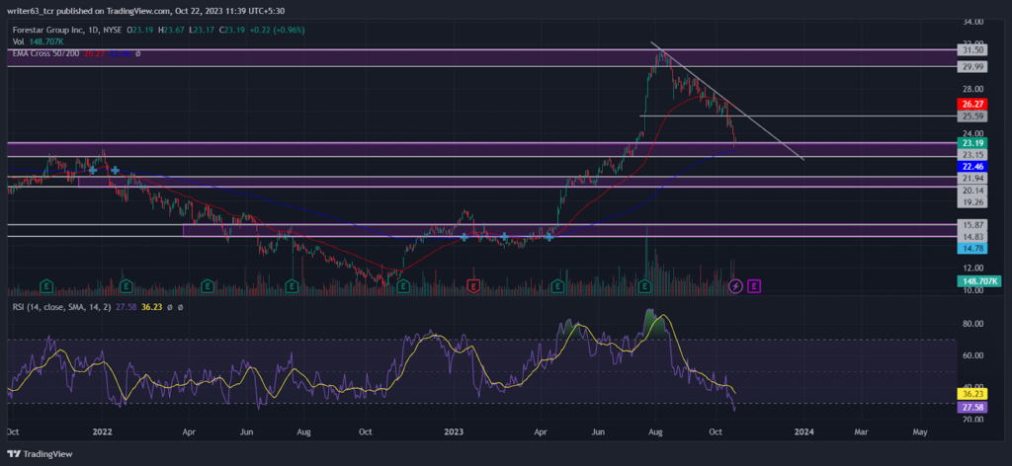Click the null symbol beside EMA Cross values
The height and width of the screenshot is (466, 1012).
click(138, 53)
